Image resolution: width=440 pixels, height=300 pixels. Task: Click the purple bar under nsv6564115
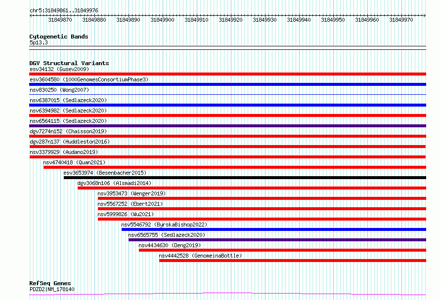click(x=227, y=126)
